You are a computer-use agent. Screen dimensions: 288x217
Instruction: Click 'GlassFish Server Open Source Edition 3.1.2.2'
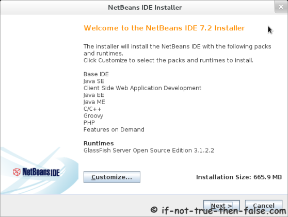coord(149,151)
